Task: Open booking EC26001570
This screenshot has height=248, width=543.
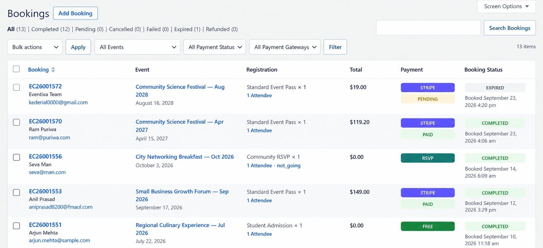Action: click(45, 121)
